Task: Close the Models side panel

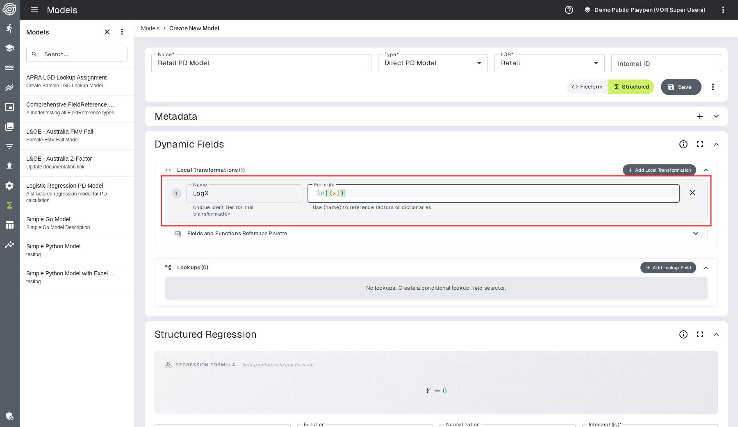Action: [107, 32]
